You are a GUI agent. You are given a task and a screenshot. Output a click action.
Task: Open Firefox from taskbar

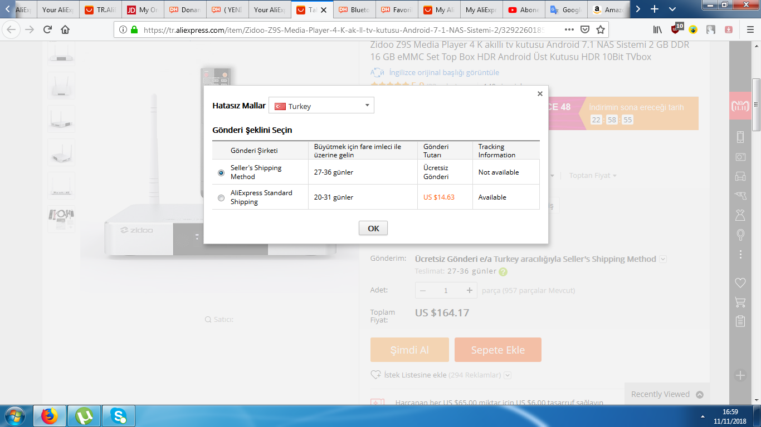pyautogui.click(x=50, y=416)
